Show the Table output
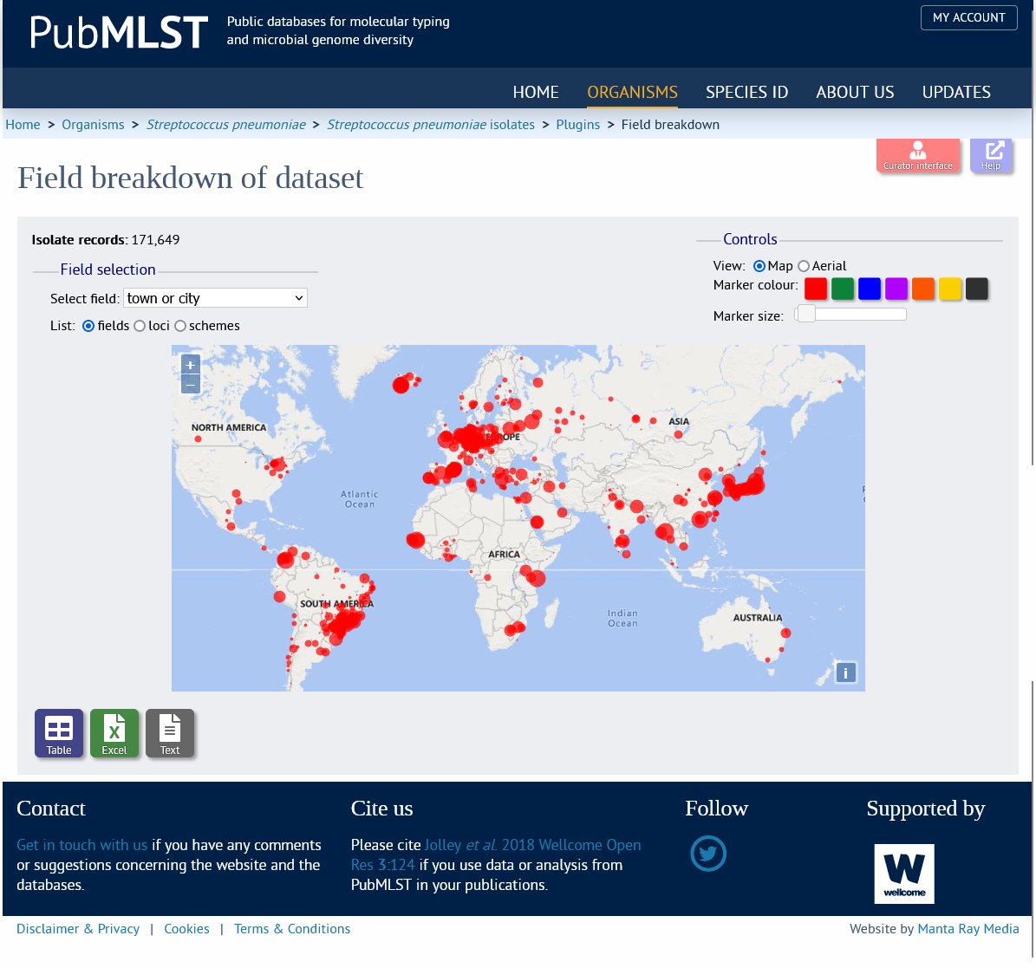Viewport: 1036px width, 968px height. click(x=59, y=733)
